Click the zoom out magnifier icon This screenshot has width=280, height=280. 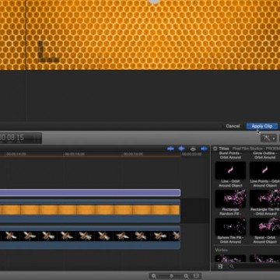[x=154, y=276]
